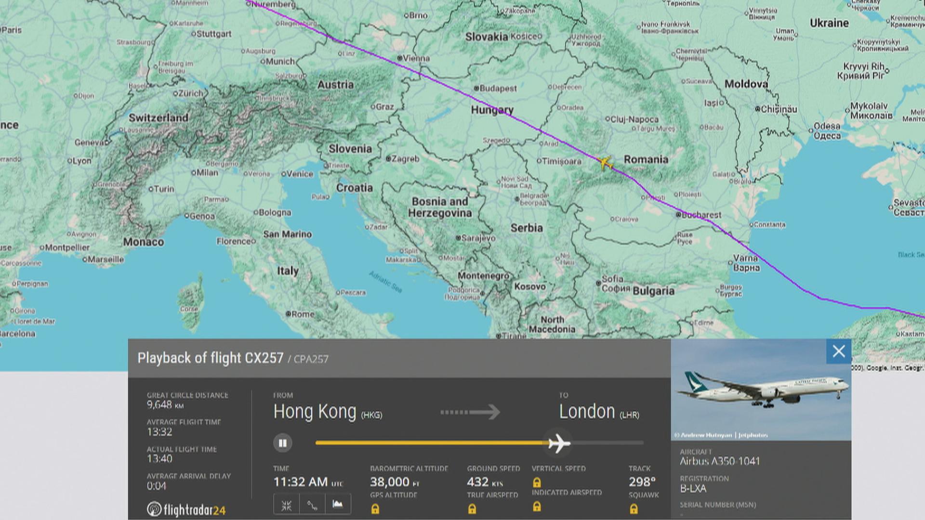Click the yellow played portion of the progress bar

coord(432,442)
